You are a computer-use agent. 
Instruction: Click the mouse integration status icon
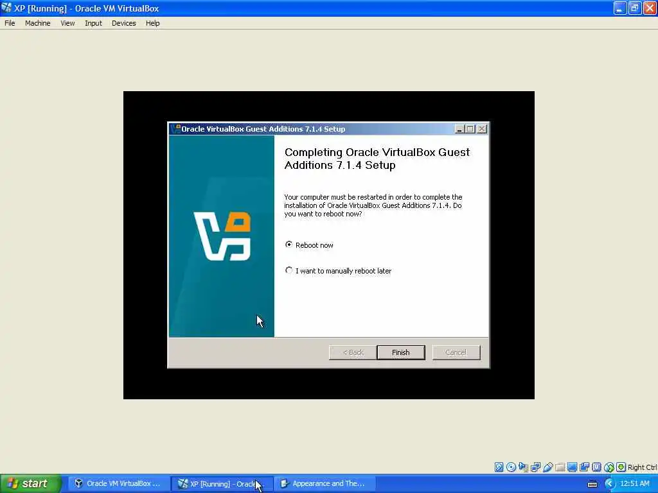coord(609,467)
